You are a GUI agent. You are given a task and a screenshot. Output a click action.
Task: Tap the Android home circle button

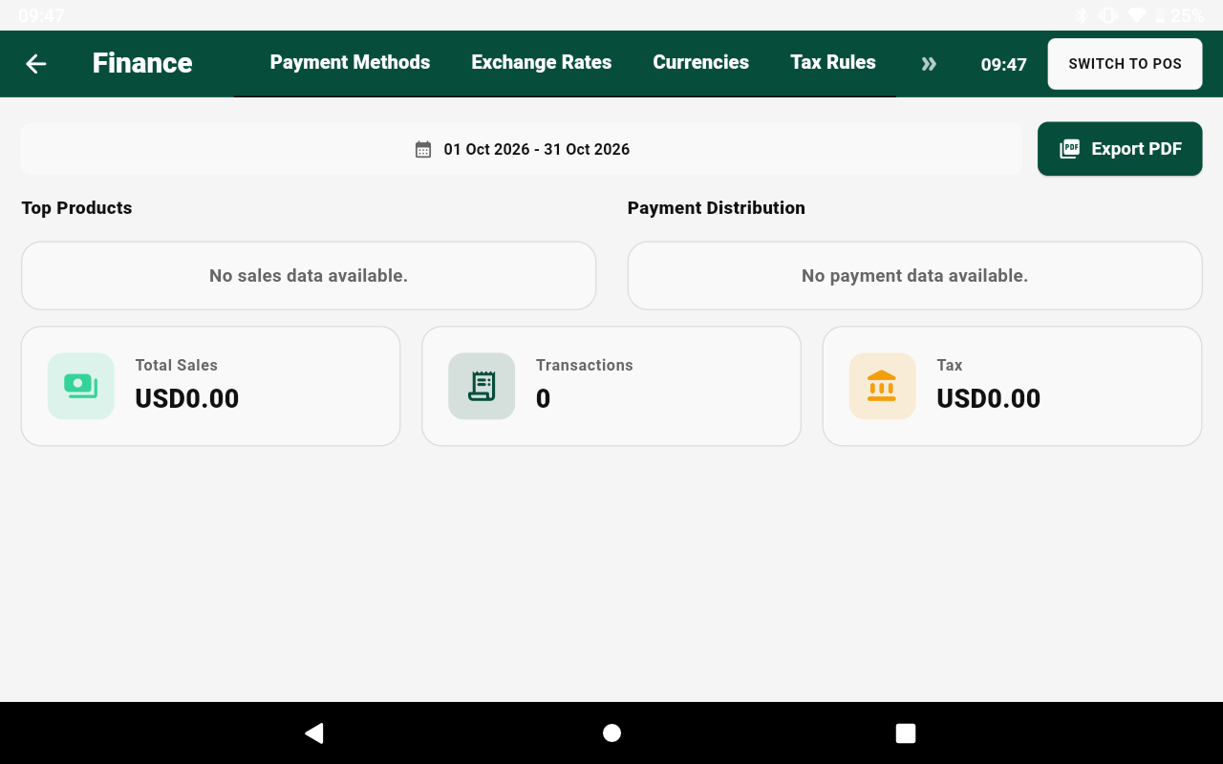(611, 732)
